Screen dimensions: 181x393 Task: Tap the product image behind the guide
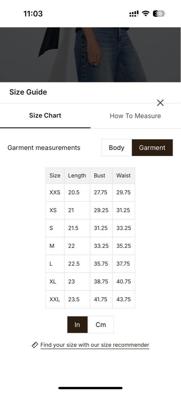91,55
